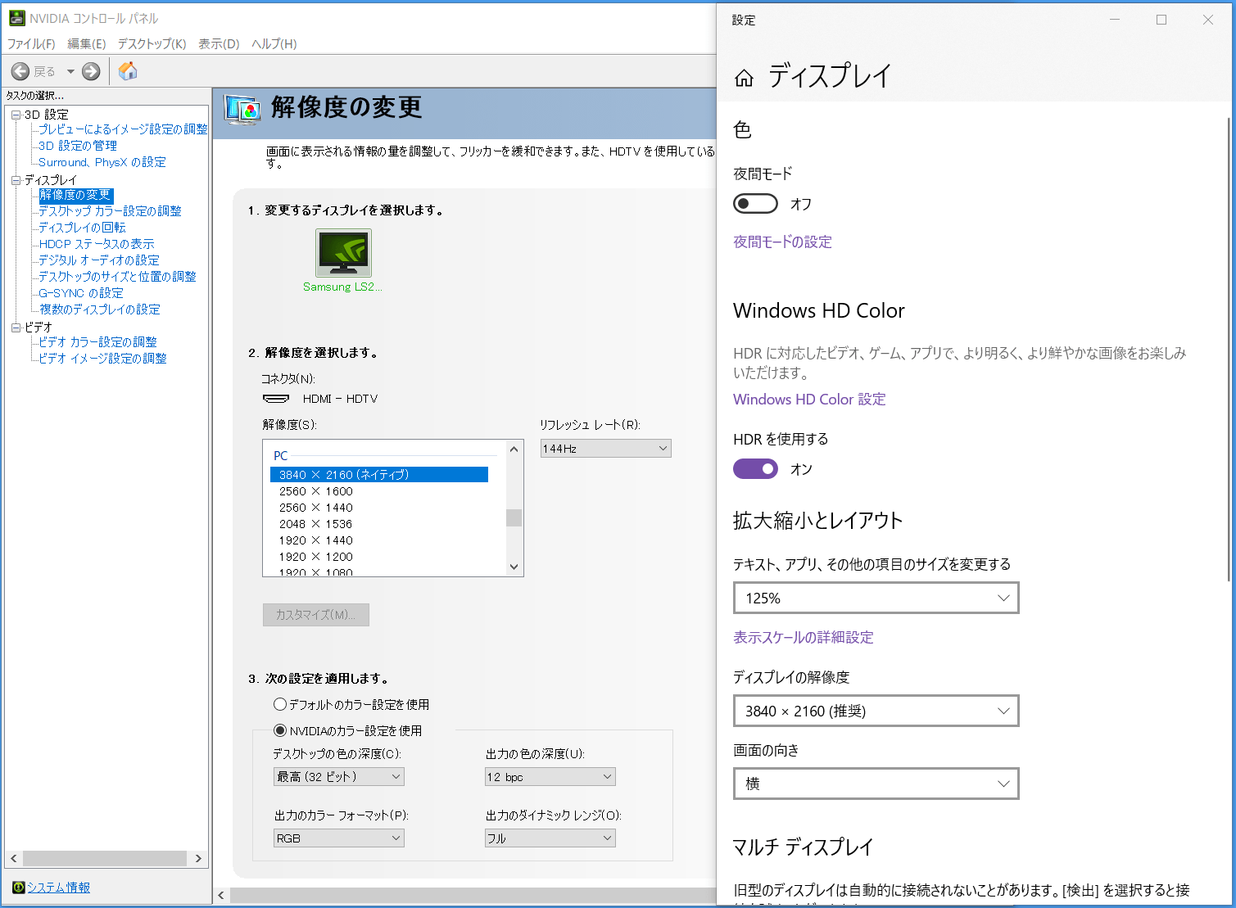
Task: Open Surround, PhysX の設定 page
Action: tap(102, 162)
